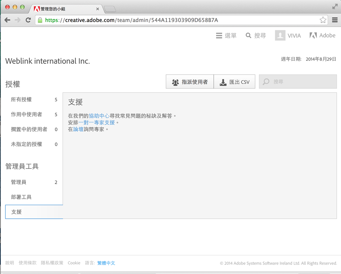Select 管理員 in sidebar

(x=34, y=182)
